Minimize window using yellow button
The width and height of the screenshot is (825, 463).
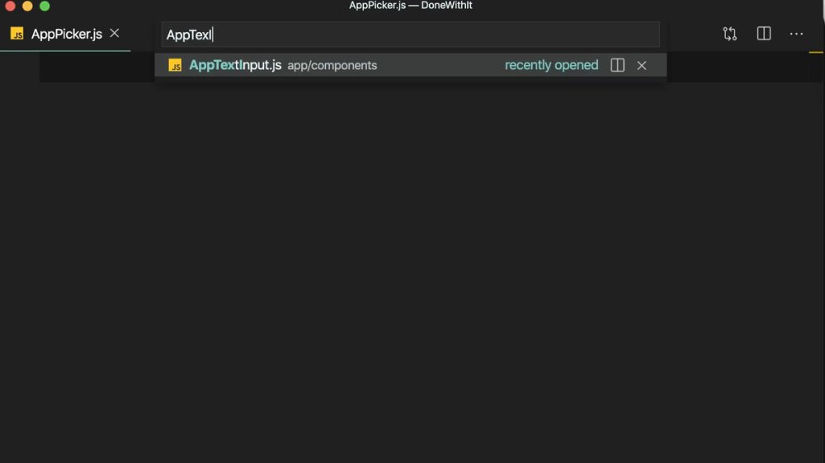click(27, 6)
